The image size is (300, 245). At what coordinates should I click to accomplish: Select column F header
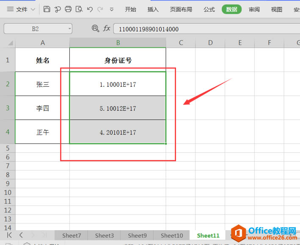tap(269, 43)
